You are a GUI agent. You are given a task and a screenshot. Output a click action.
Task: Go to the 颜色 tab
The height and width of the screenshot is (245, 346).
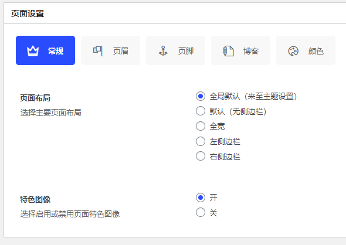pos(306,50)
